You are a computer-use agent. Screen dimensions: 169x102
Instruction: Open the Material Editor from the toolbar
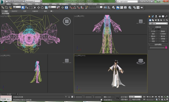coord(130,7)
